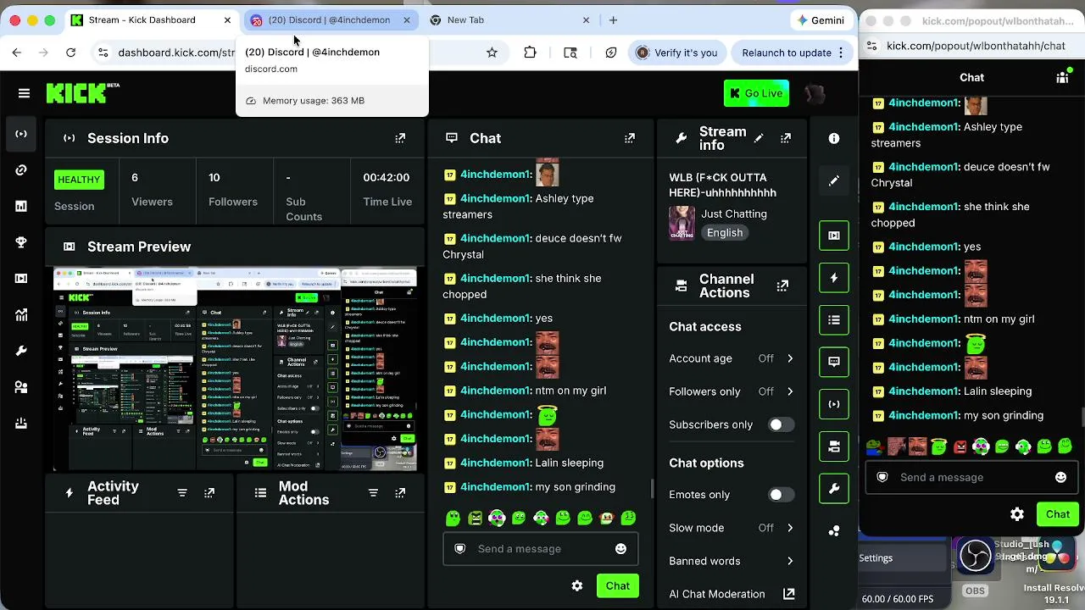1085x610 pixels.
Task: Expand Banned words setting
Action: [x=732, y=561]
